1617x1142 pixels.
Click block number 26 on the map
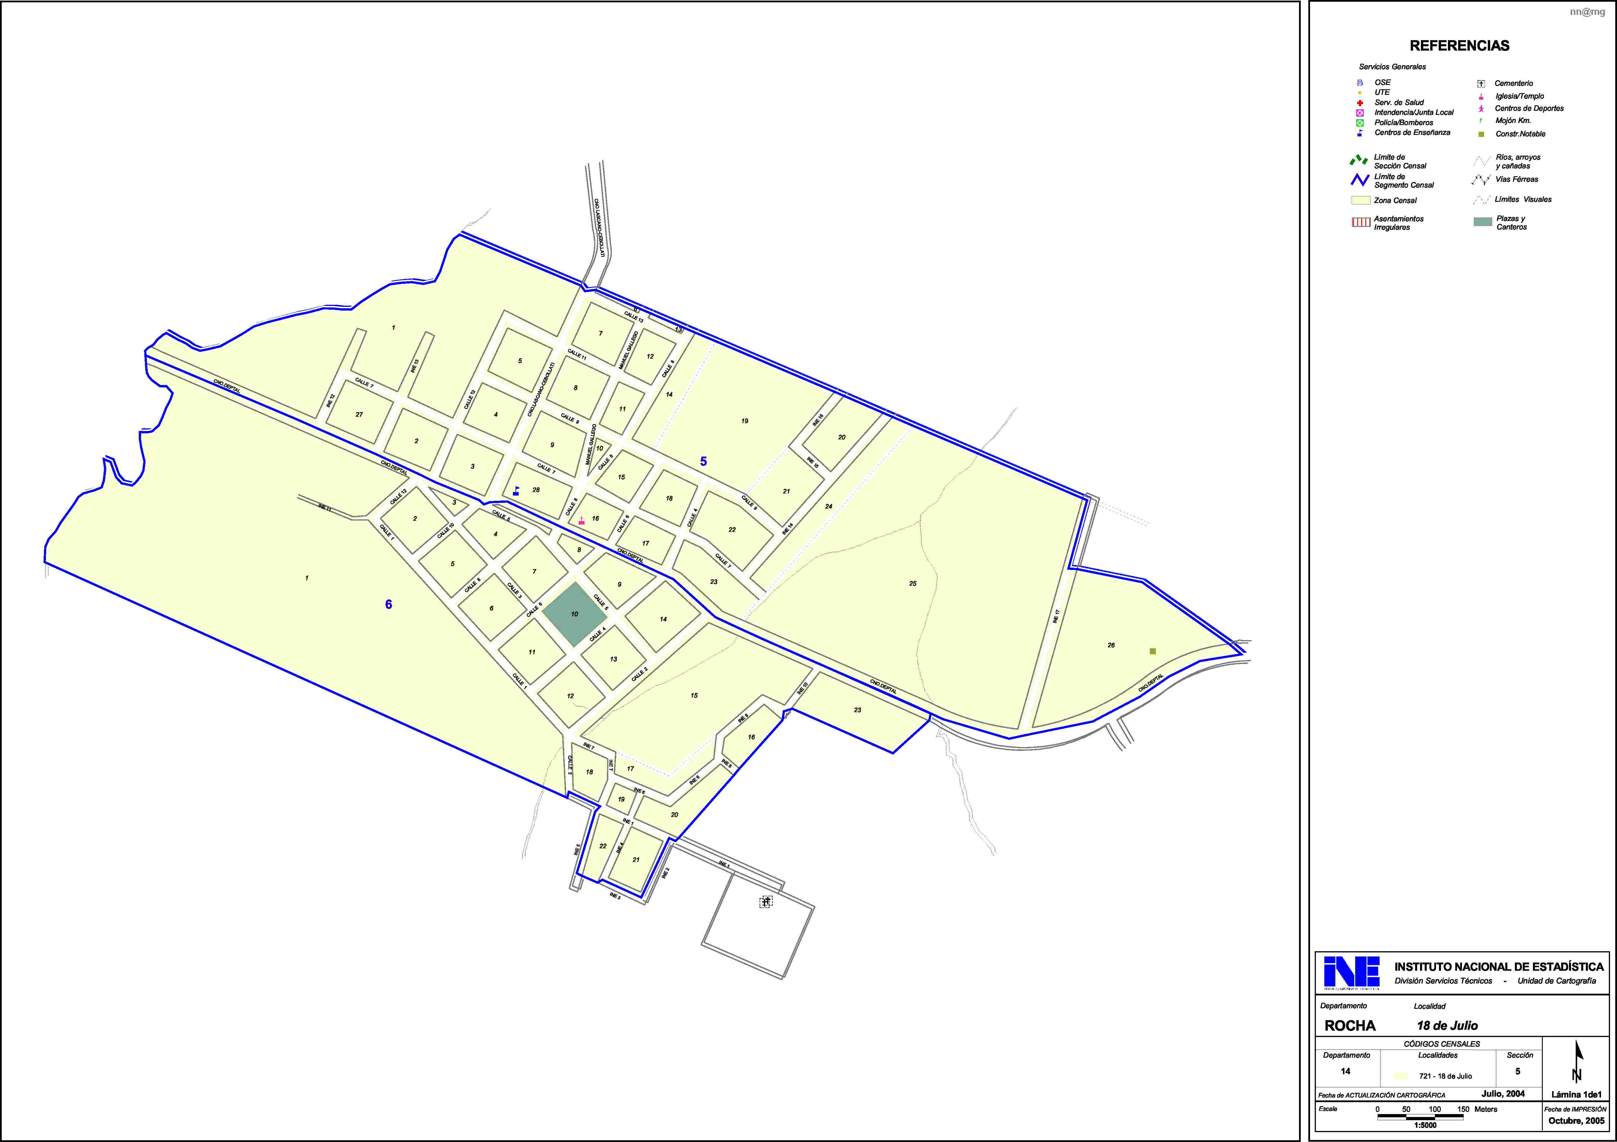(1111, 645)
